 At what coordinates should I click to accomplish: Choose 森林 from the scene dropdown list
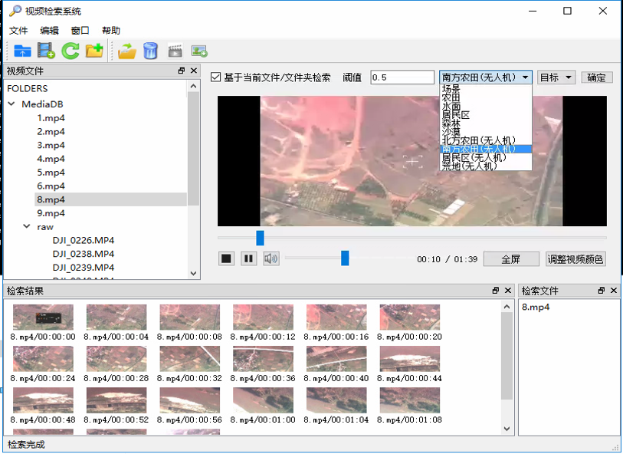pyautogui.click(x=451, y=123)
